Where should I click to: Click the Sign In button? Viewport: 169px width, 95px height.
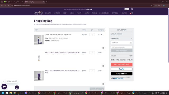[127, 9]
